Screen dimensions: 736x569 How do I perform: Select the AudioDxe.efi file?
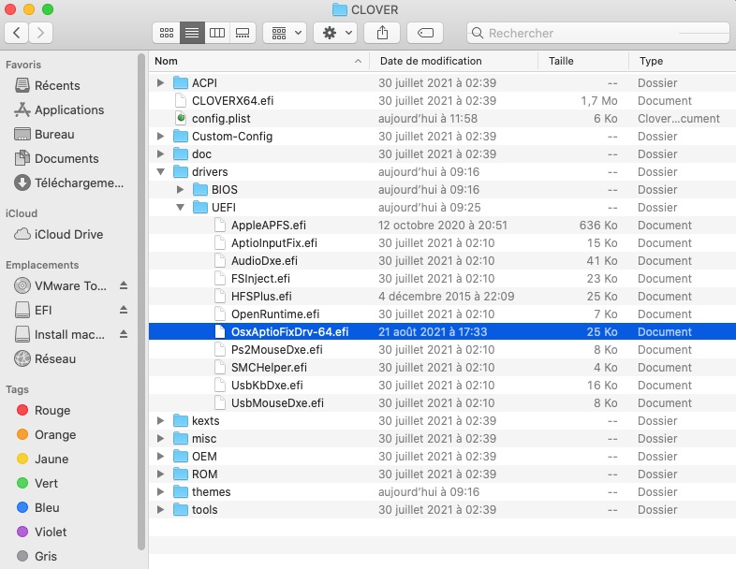pyautogui.click(x=442, y=261)
